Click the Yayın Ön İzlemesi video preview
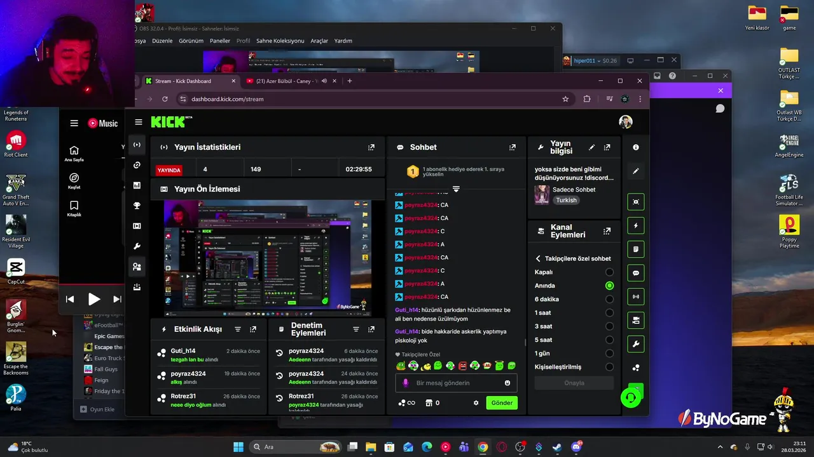 pos(268,258)
